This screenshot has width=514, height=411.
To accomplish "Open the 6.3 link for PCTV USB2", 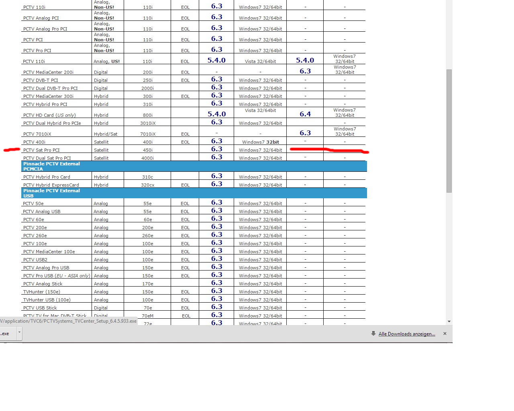I will click(x=217, y=258).
